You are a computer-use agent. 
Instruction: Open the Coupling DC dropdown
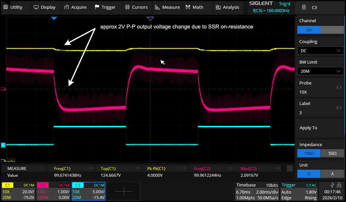click(x=320, y=50)
